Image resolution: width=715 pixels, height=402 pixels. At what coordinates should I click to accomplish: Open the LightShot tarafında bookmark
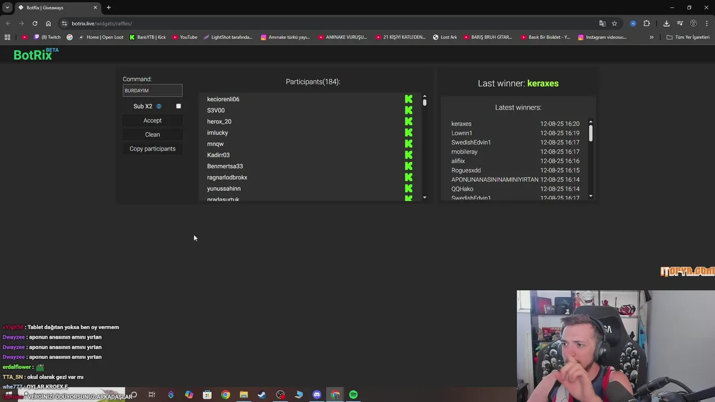click(228, 37)
